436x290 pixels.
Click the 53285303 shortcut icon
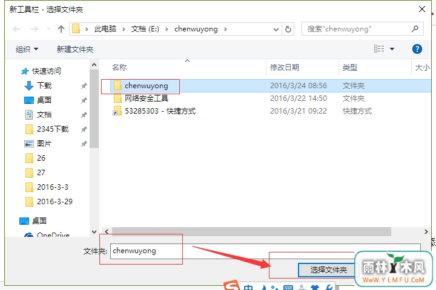[x=117, y=111]
